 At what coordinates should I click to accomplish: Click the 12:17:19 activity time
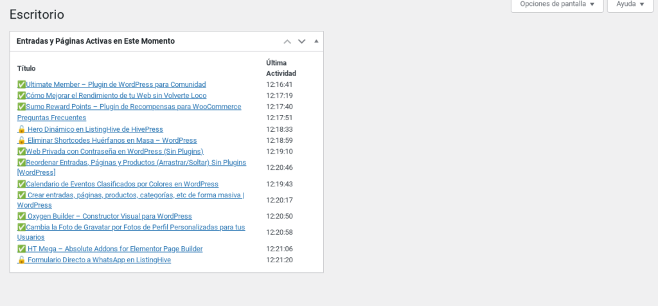pyautogui.click(x=280, y=95)
